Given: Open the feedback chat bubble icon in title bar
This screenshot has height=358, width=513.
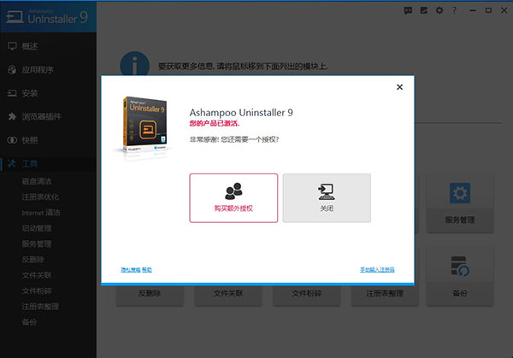Looking at the screenshot, I should coord(408,11).
